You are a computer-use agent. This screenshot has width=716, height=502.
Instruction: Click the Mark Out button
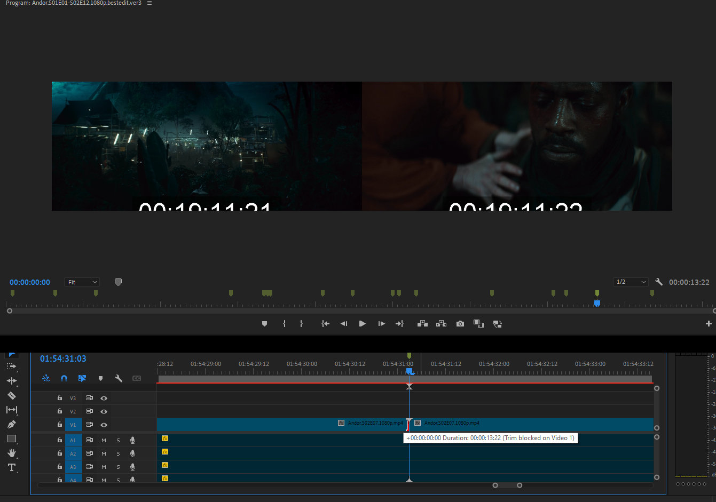click(x=301, y=324)
